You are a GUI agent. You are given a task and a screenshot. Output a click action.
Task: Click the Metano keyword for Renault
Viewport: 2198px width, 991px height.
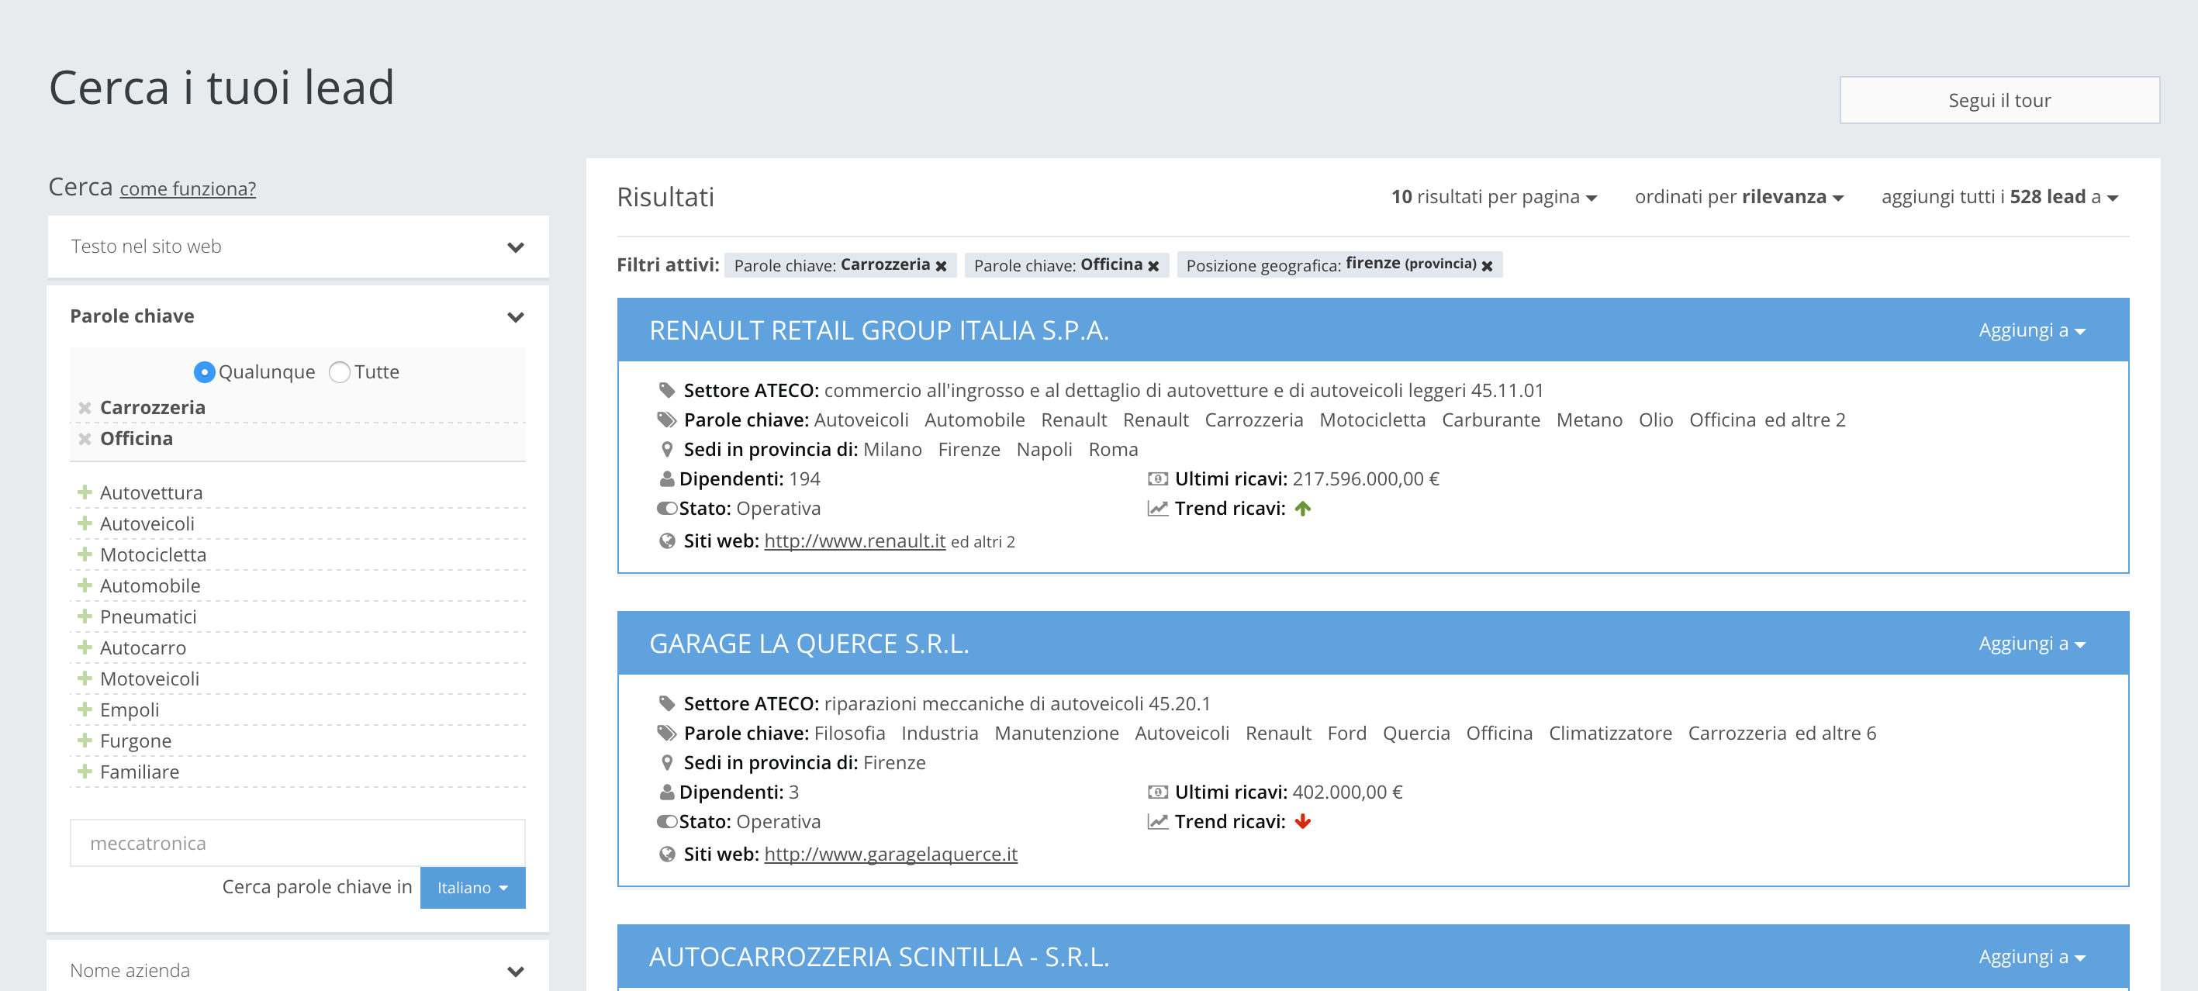[1588, 420]
